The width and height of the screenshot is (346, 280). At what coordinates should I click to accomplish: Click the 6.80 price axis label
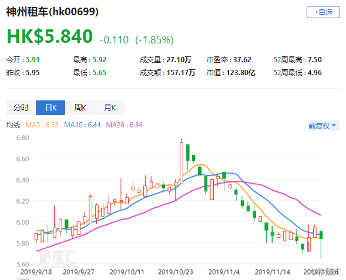pyautogui.click(x=22, y=138)
